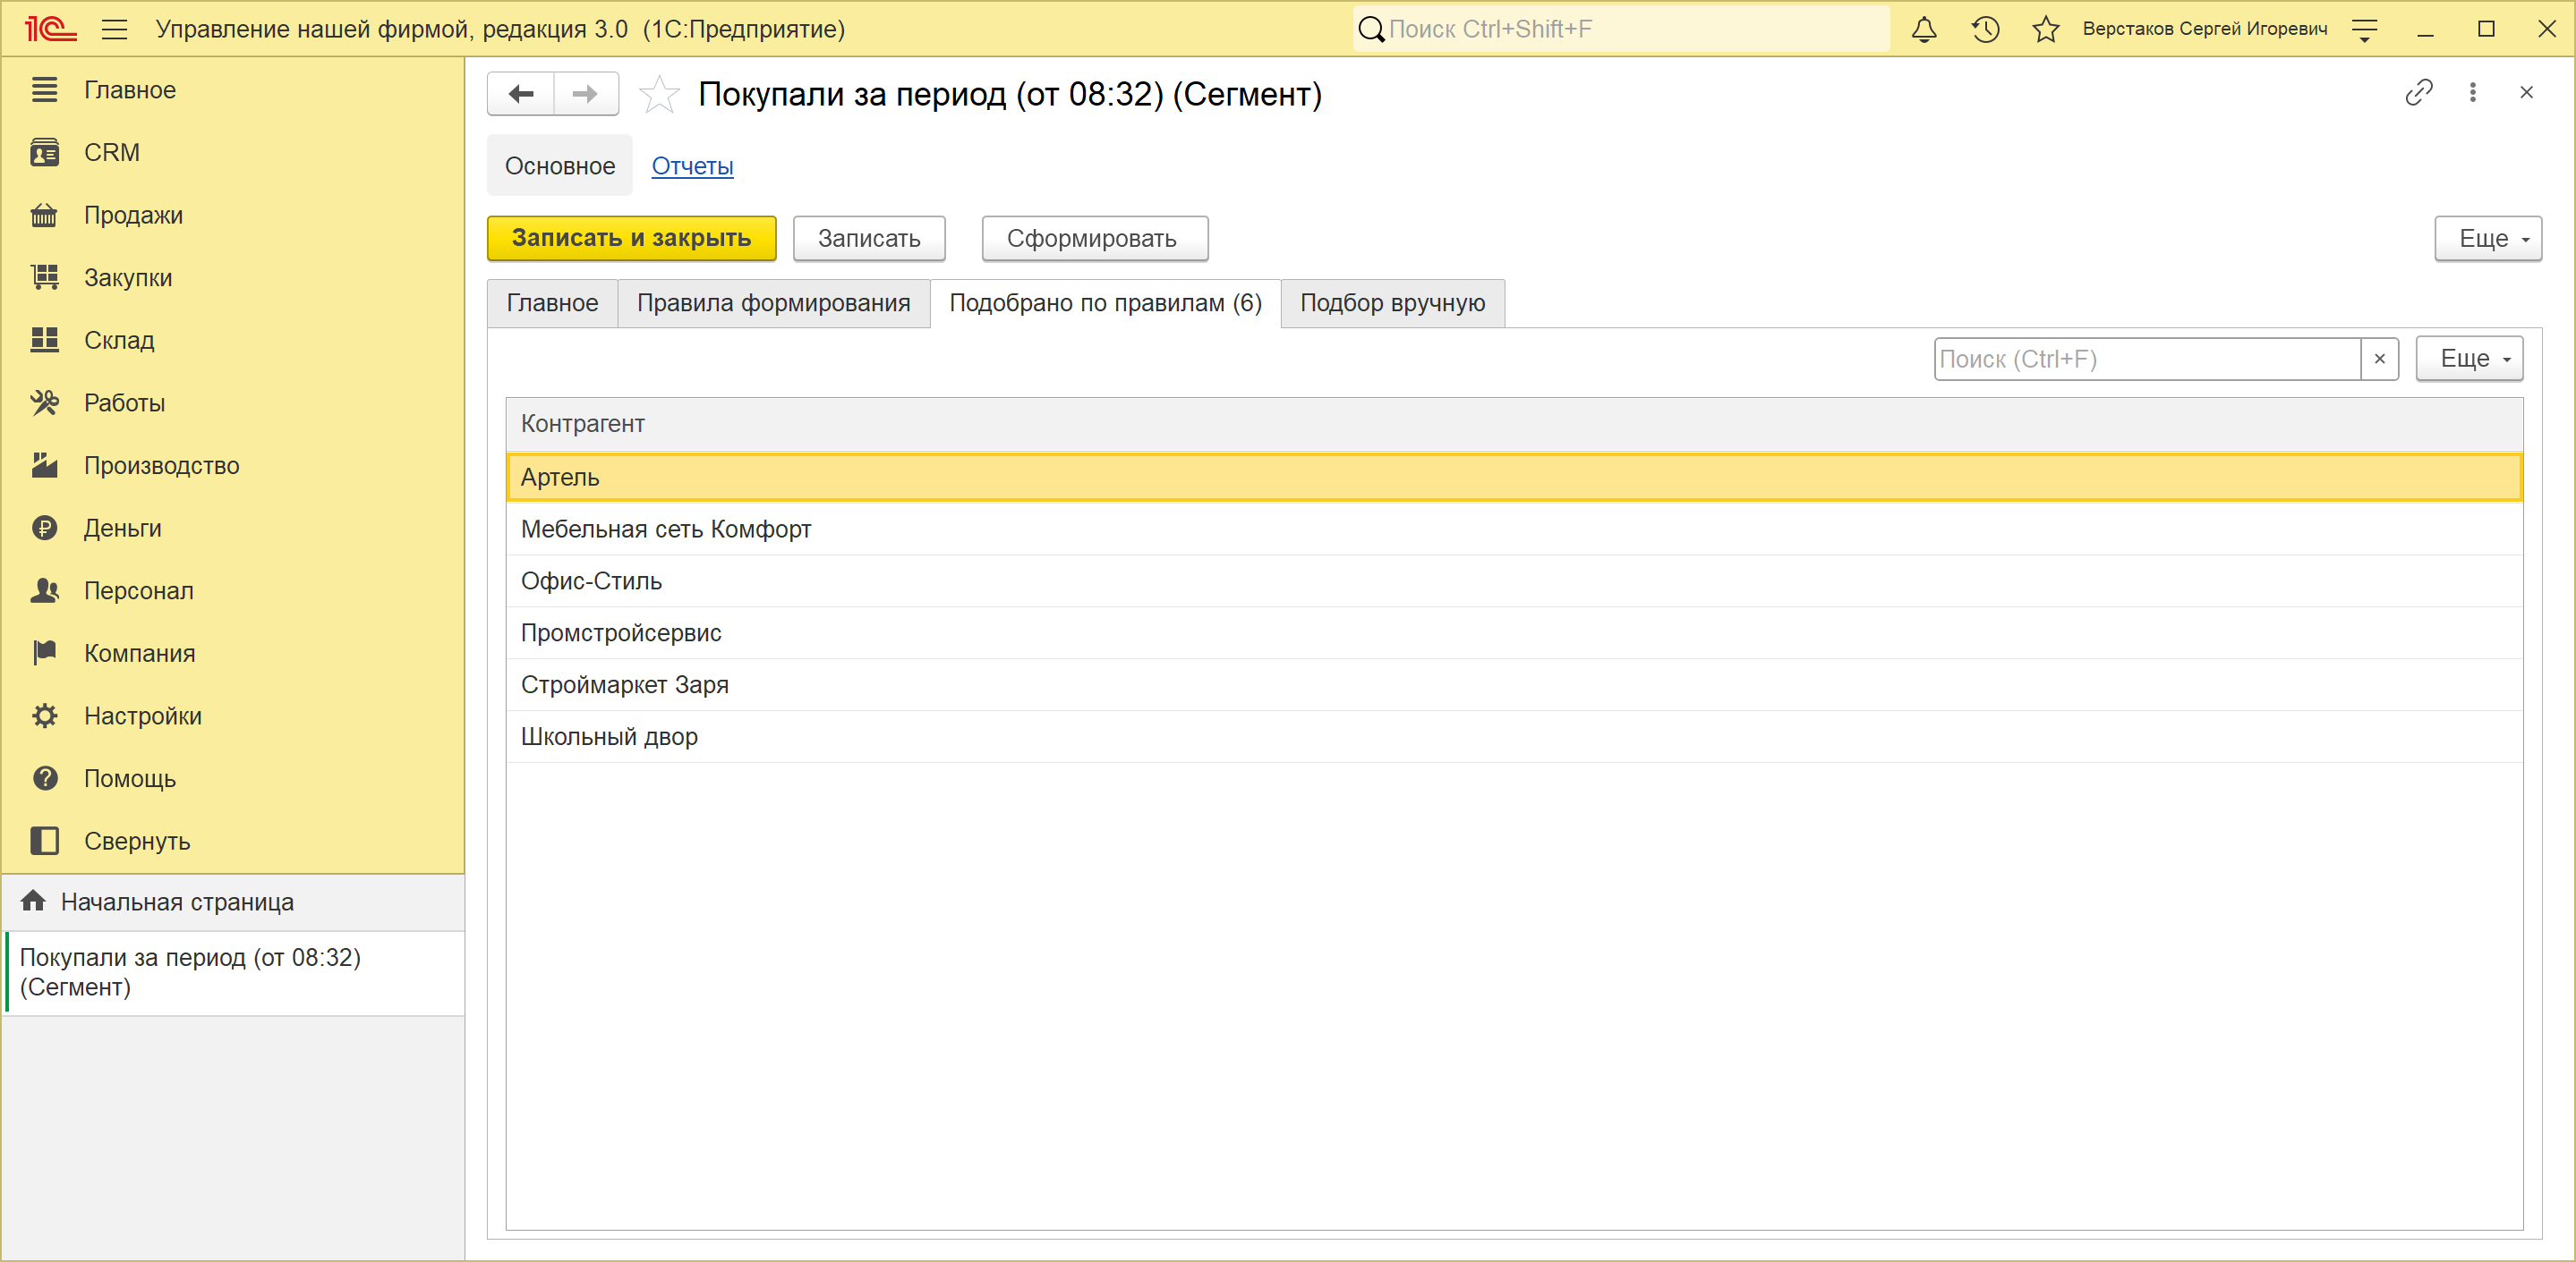Open favorites star in title bar

tap(2046, 29)
